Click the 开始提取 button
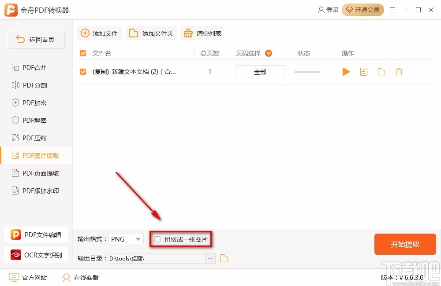Image resolution: width=441 pixels, height=286 pixels. 405,244
